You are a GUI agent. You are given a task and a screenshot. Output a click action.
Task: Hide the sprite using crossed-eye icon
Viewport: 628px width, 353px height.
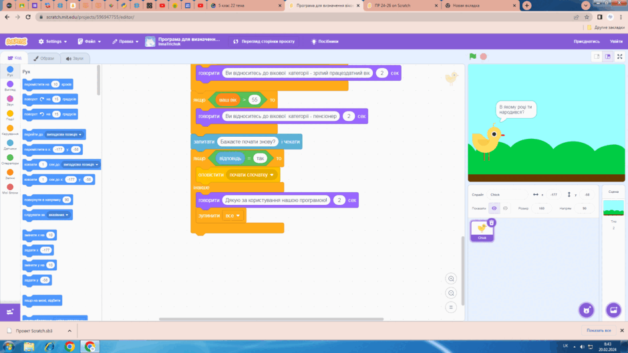tap(506, 208)
